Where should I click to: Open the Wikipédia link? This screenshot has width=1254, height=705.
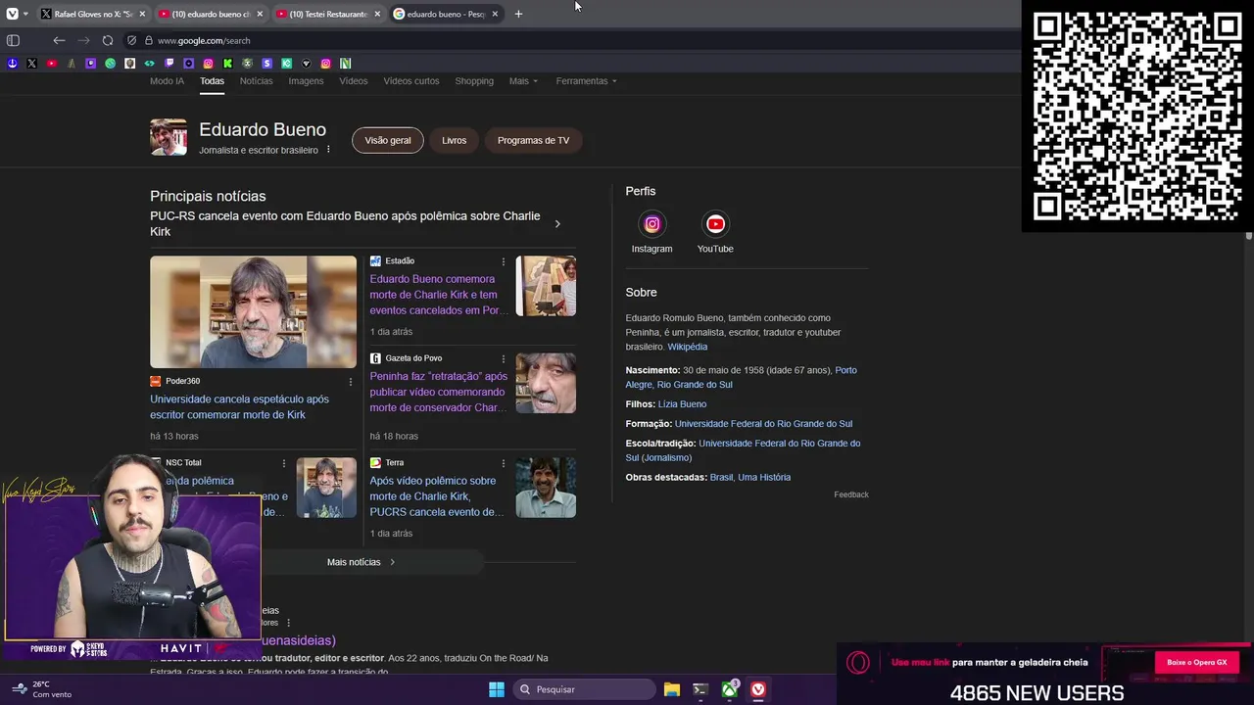pos(688,347)
